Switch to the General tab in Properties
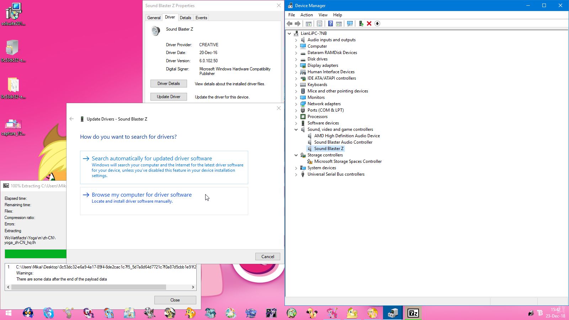This screenshot has height=320, width=569. click(x=154, y=18)
